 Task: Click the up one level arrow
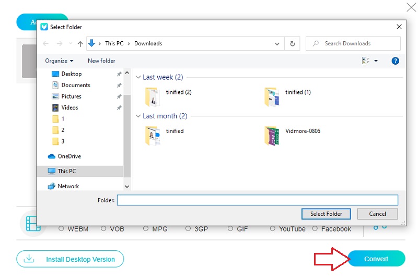(80, 44)
